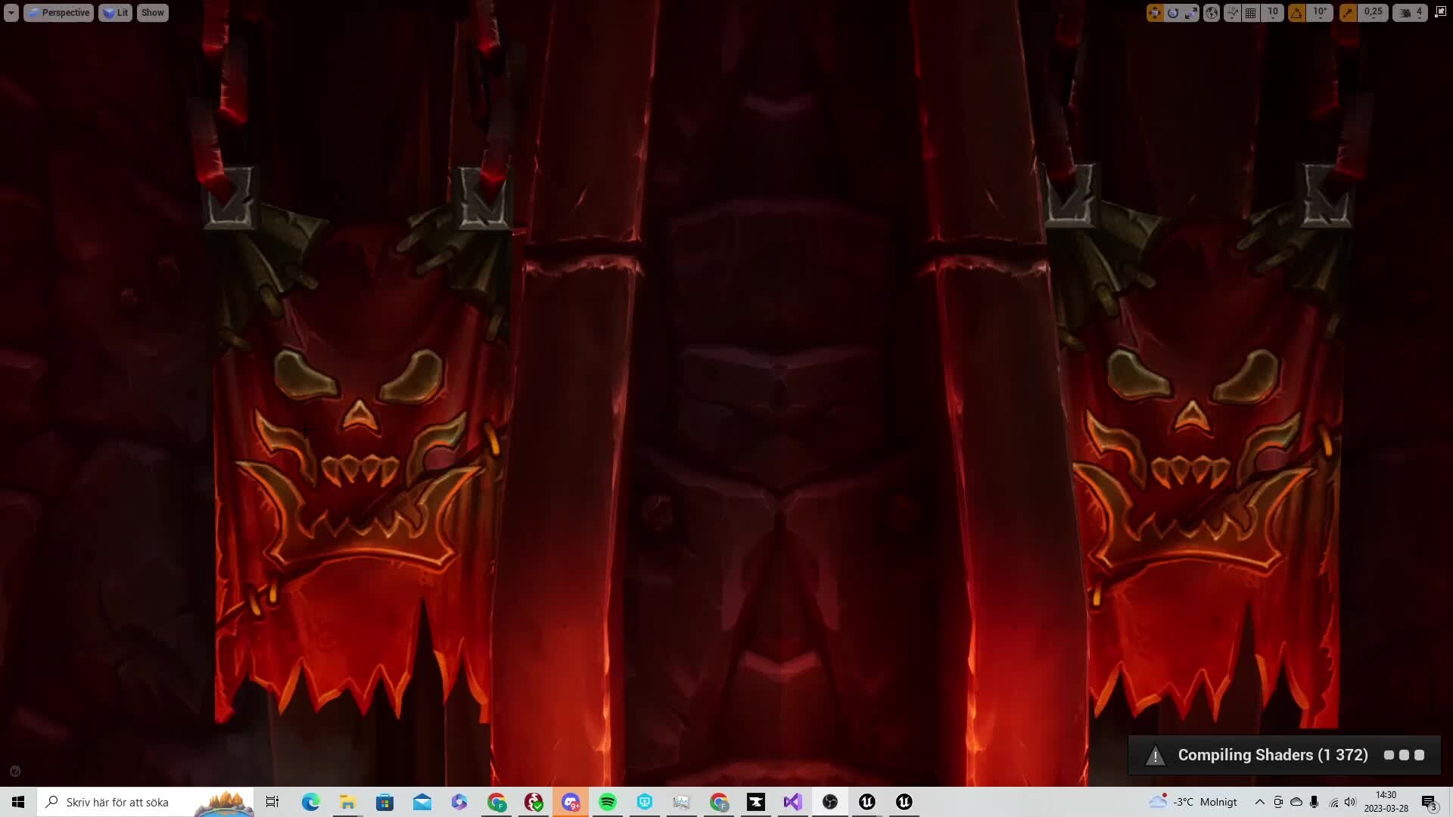The height and width of the screenshot is (817, 1453).
Task: Open OBS Studio from the taskbar
Action: coord(830,802)
